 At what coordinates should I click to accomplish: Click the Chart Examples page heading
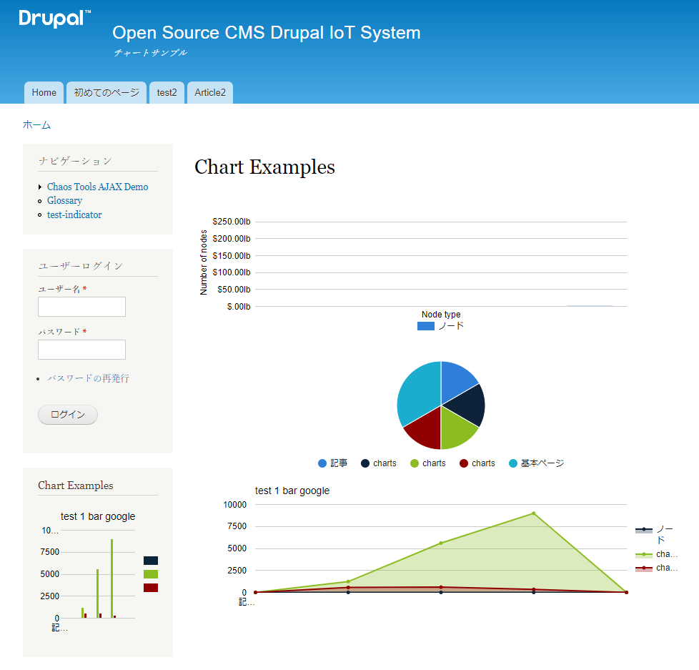click(x=264, y=167)
